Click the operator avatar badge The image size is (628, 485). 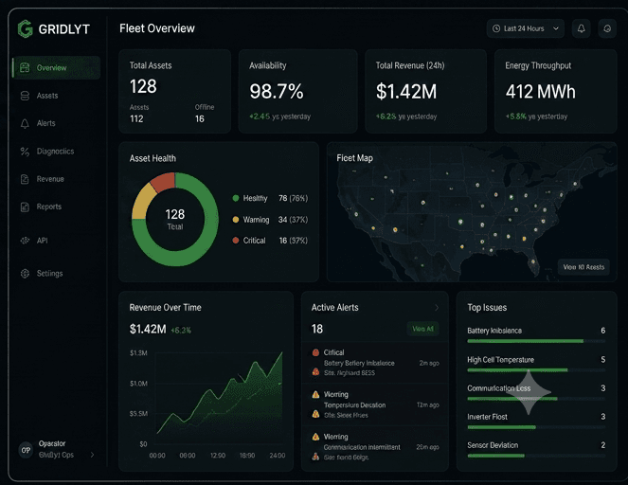pos(26,450)
